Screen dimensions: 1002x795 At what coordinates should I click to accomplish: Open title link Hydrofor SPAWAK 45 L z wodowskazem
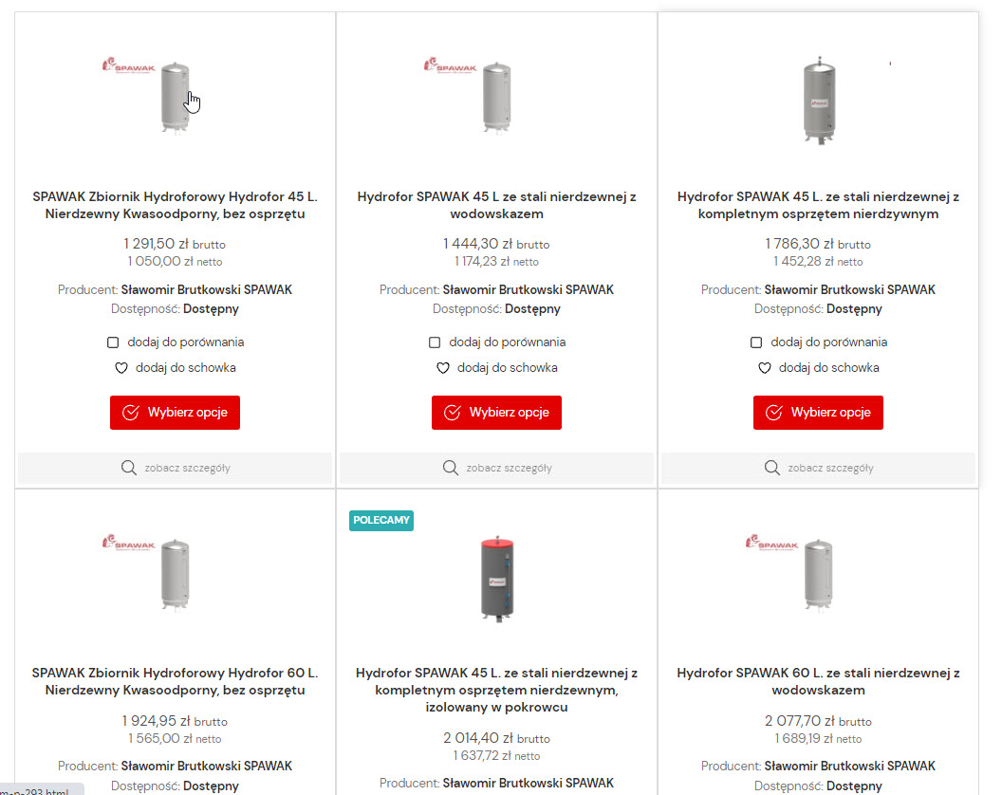[x=496, y=205]
